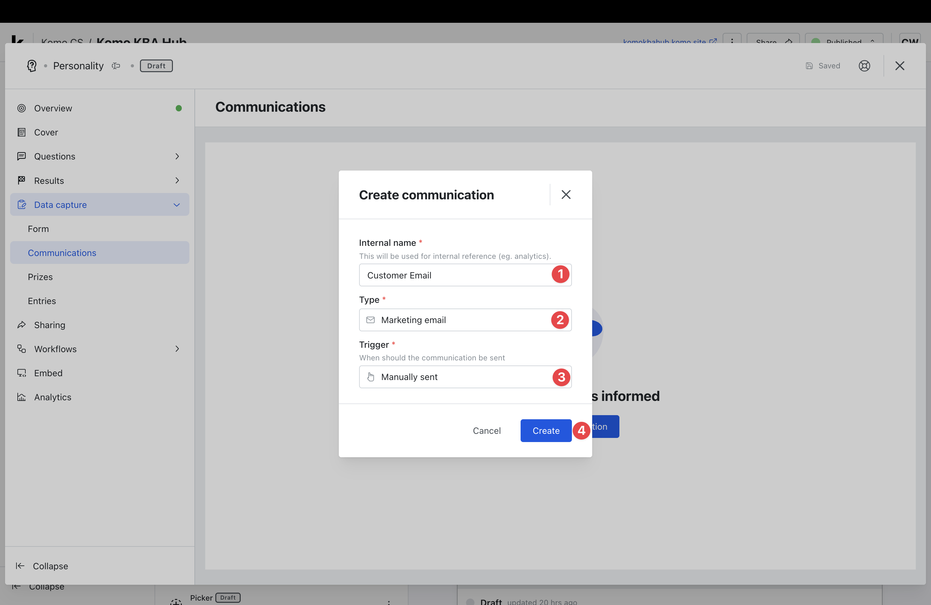The image size is (931, 605).
Task: Open the Prizes sub-menu item
Action: [40, 277]
